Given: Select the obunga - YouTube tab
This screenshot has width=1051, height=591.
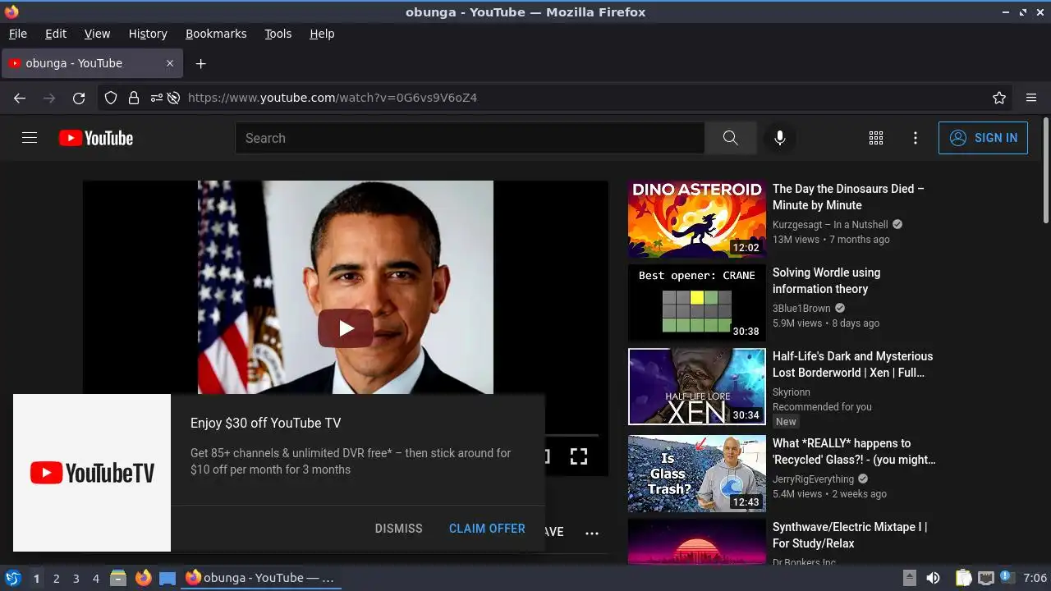Looking at the screenshot, I should pyautogui.click(x=92, y=63).
